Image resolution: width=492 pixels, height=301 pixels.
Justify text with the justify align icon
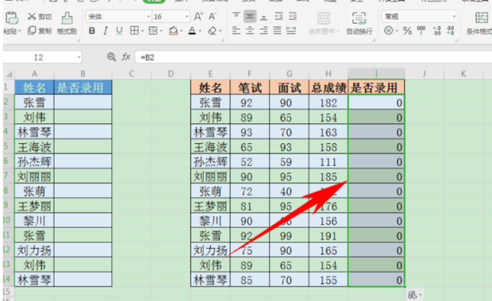point(277,30)
